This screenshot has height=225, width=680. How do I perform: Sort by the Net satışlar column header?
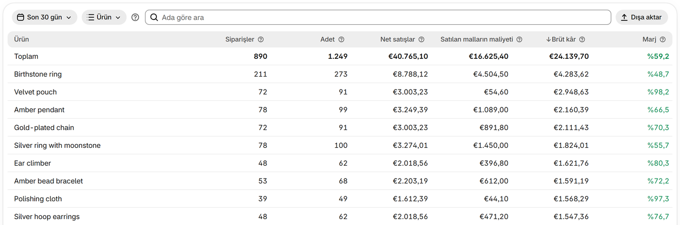(x=398, y=39)
